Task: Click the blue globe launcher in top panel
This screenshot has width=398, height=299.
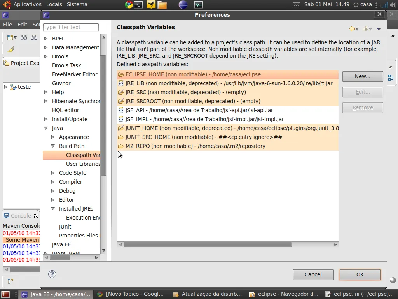Action: click(x=183, y=5)
